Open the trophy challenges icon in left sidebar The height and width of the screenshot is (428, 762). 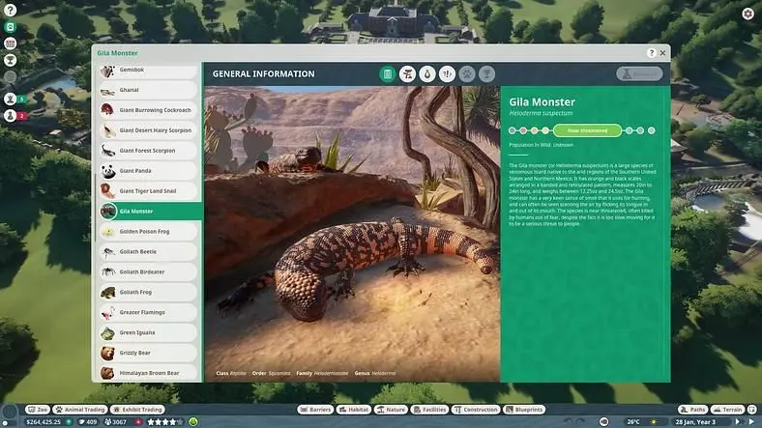[10, 60]
